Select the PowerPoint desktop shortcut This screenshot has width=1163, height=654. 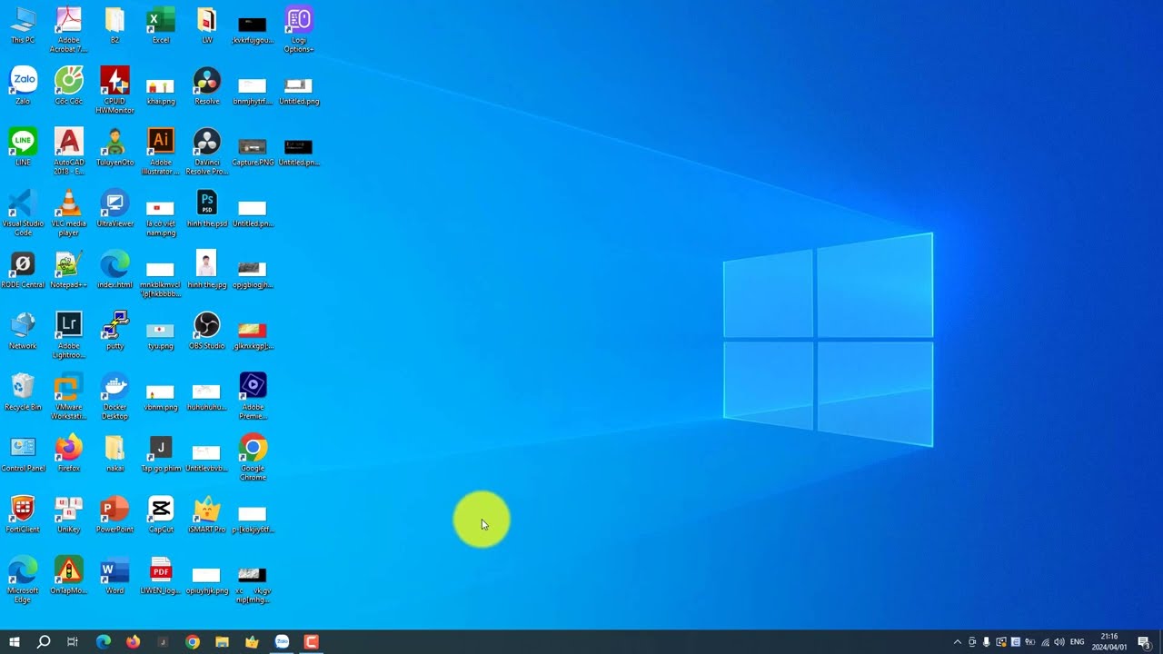coord(114,514)
